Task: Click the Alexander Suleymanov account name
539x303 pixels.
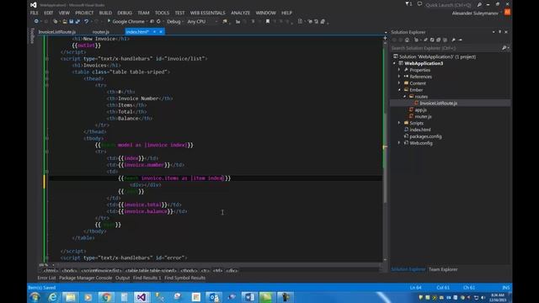Action: (475, 13)
